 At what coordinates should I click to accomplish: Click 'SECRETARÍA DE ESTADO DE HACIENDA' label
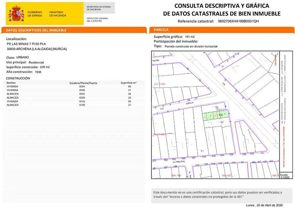tap(99, 8)
